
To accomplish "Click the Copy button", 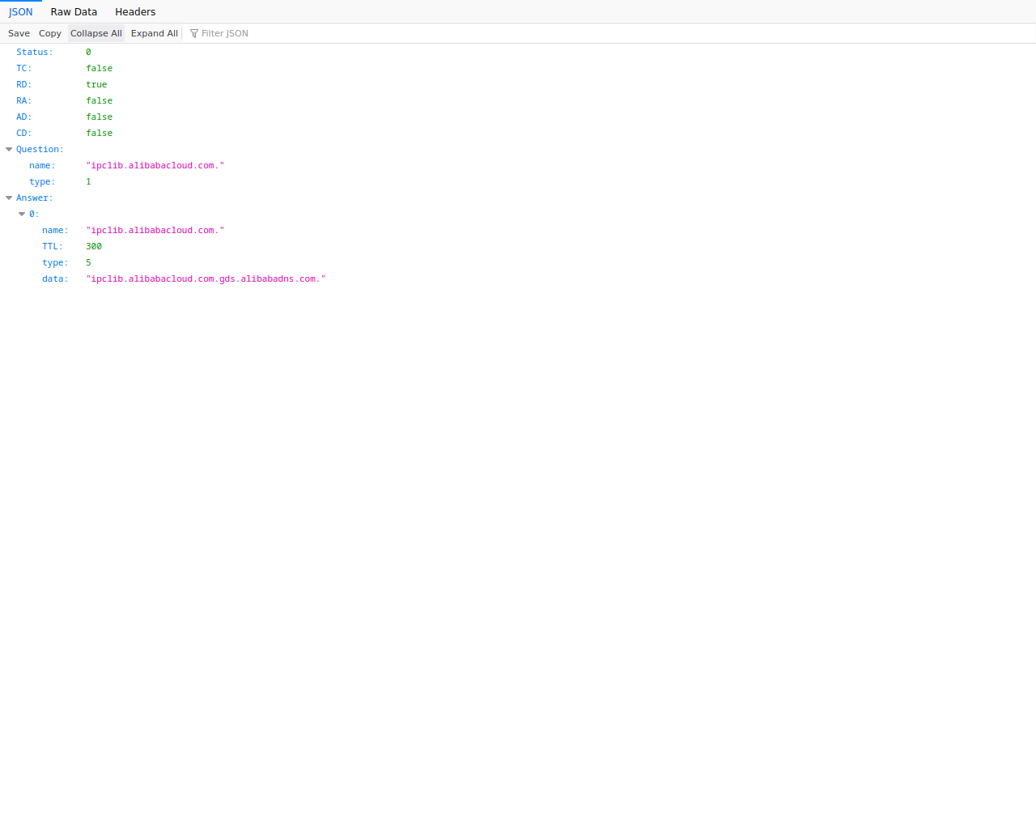I will click(x=50, y=33).
